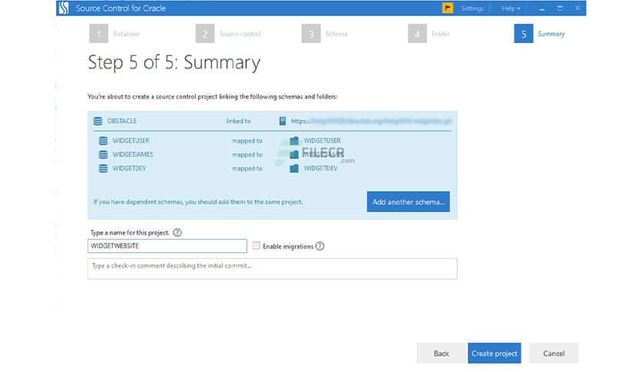
Task: Click the WIDGETDEV schema database icon
Action: [103, 168]
